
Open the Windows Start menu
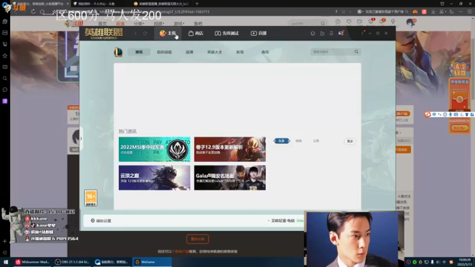[5, 262]
